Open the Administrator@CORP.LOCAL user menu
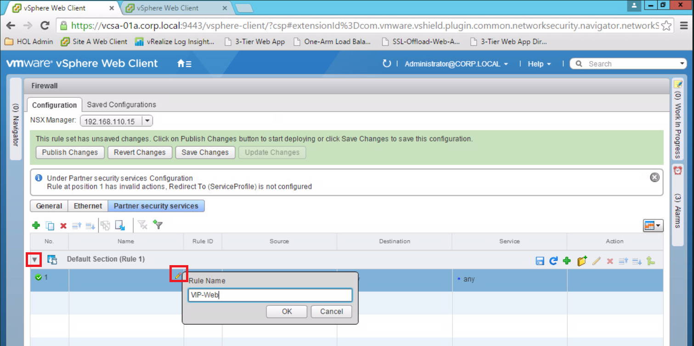This screenshot has width=694, height=346. (x=456, y=64)
